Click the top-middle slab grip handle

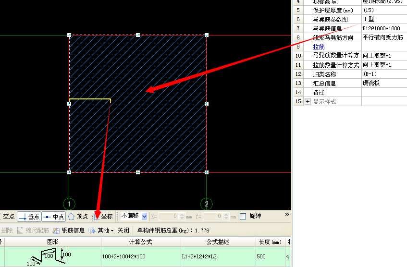pos(138,35)
